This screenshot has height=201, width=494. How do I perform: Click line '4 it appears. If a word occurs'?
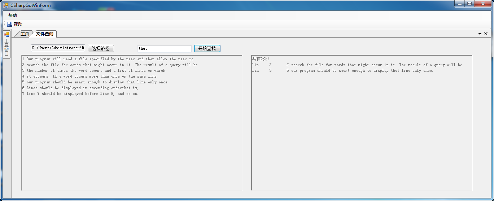tap(90, 77)
